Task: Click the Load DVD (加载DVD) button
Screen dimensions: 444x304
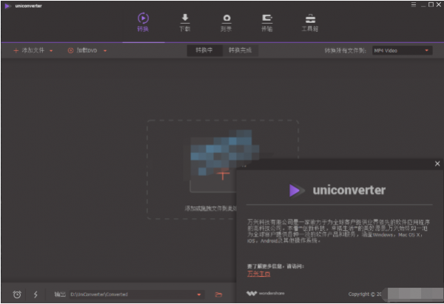Action: [82, 50]
